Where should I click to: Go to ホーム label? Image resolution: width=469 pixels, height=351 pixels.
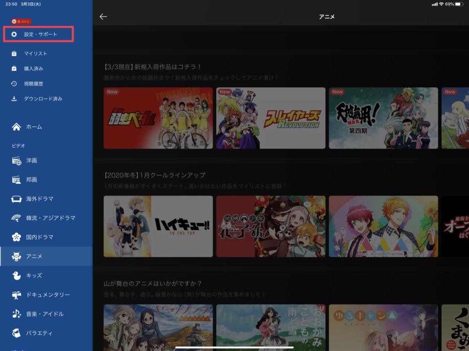point(34,127)
